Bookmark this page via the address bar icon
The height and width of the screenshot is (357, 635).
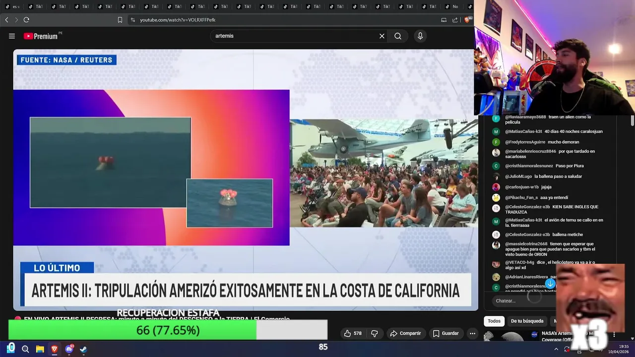[120, 20]
